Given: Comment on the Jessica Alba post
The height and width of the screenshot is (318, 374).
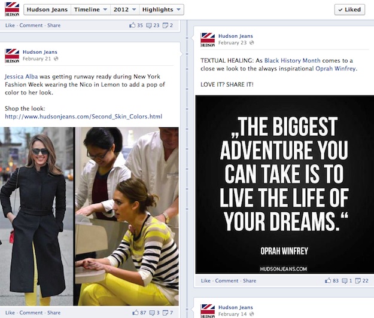Looking at the screenshot, I should click(31, 313).
